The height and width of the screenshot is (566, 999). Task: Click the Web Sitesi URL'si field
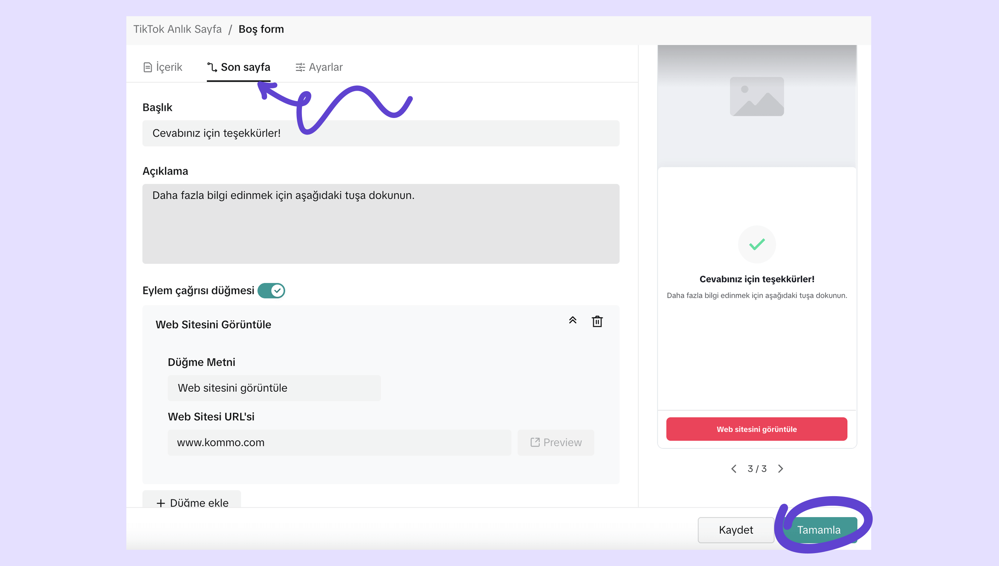click(x=339, y=443)
